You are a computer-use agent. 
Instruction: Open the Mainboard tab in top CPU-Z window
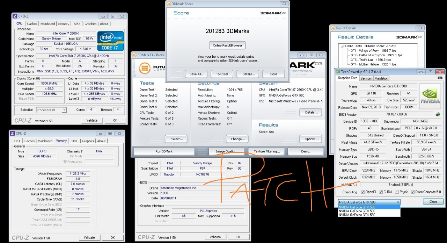47,24
